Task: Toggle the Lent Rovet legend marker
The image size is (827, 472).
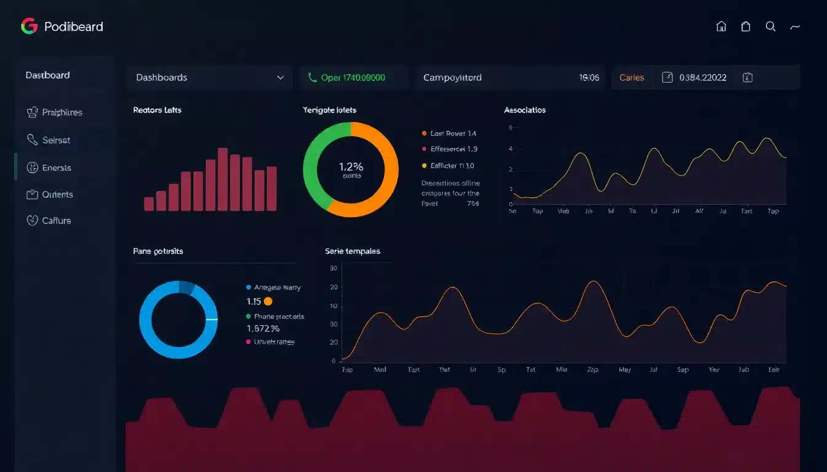Action: [x=423, y=133]
